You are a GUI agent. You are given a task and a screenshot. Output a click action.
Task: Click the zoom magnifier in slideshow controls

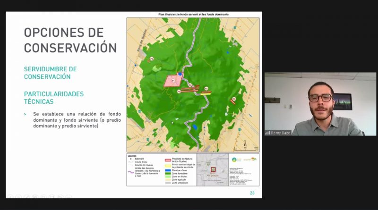pyautogui.click(x=43, y=196)
